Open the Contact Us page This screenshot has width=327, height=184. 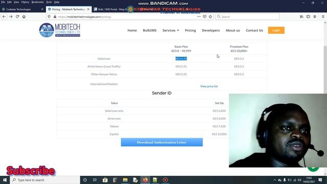(254, 30)
